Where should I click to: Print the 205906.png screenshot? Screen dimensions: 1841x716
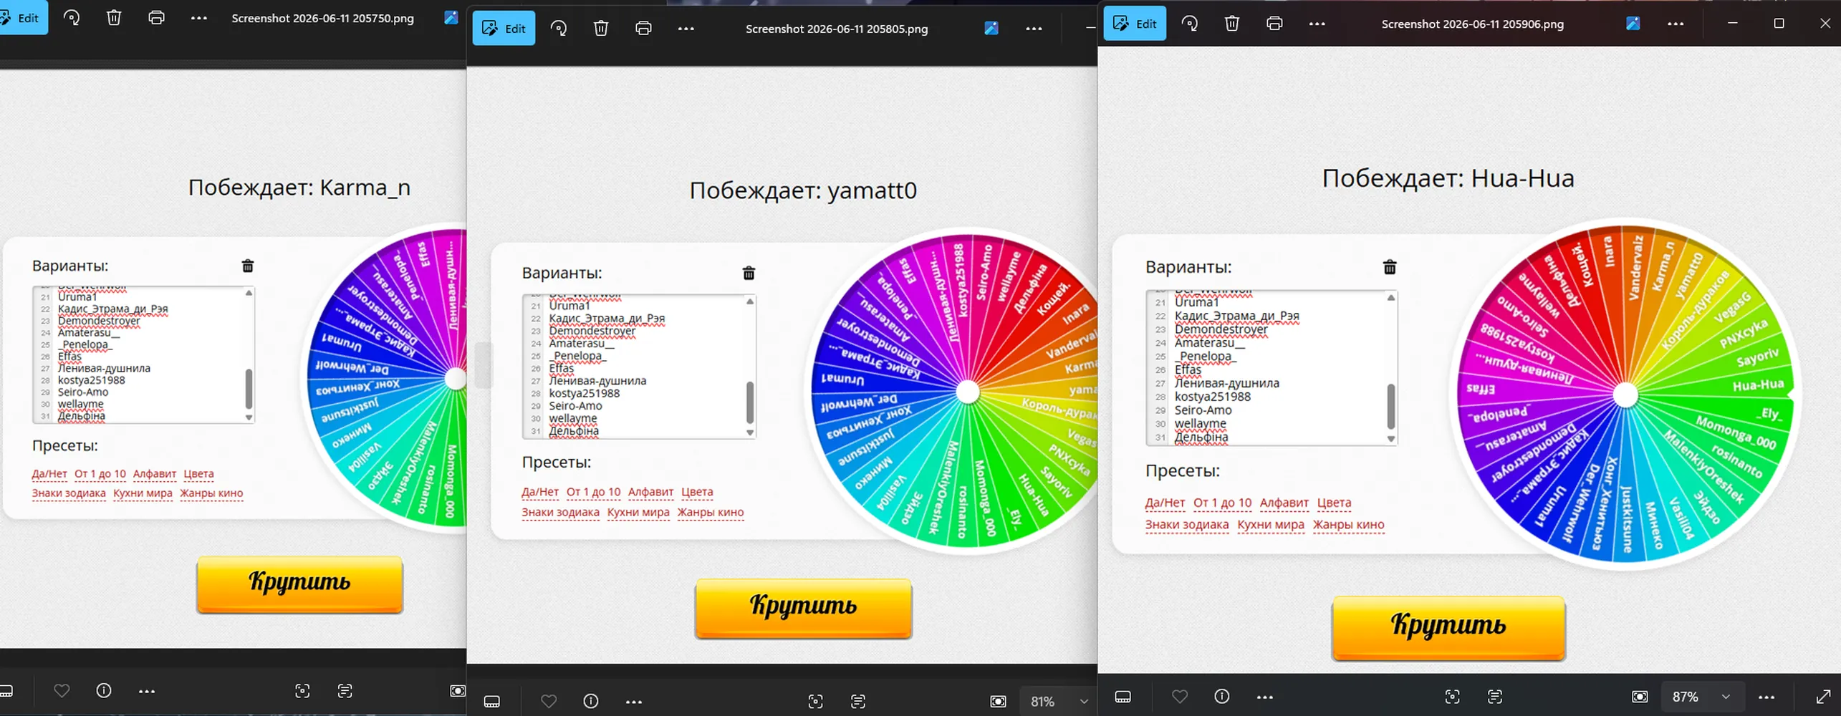(1274, 24)
